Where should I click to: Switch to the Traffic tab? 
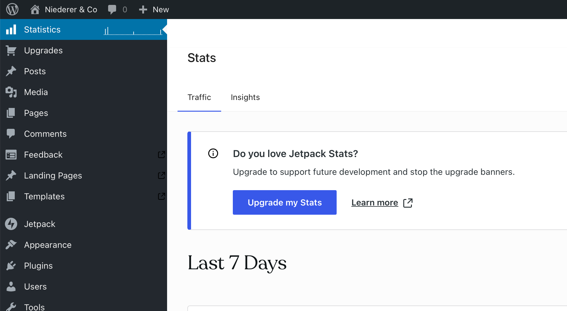(199, 97)
